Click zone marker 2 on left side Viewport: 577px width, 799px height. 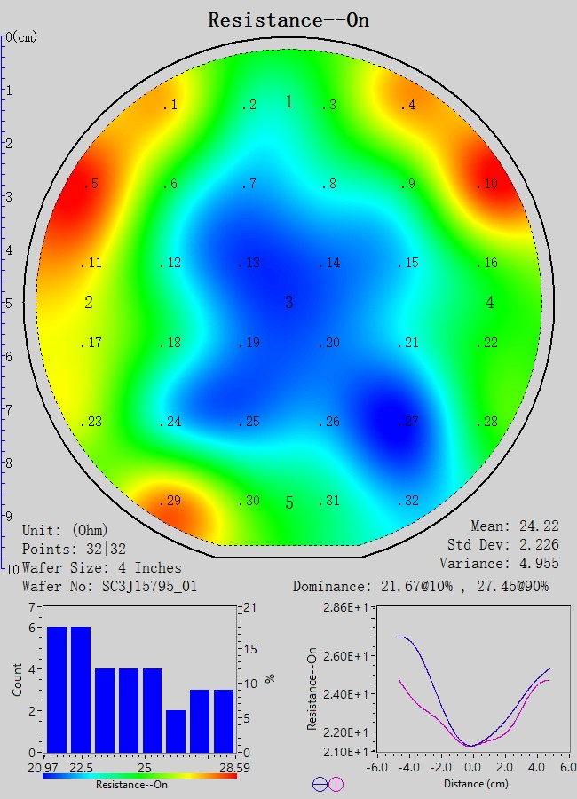pyautogui.click(x=89, y=303)
